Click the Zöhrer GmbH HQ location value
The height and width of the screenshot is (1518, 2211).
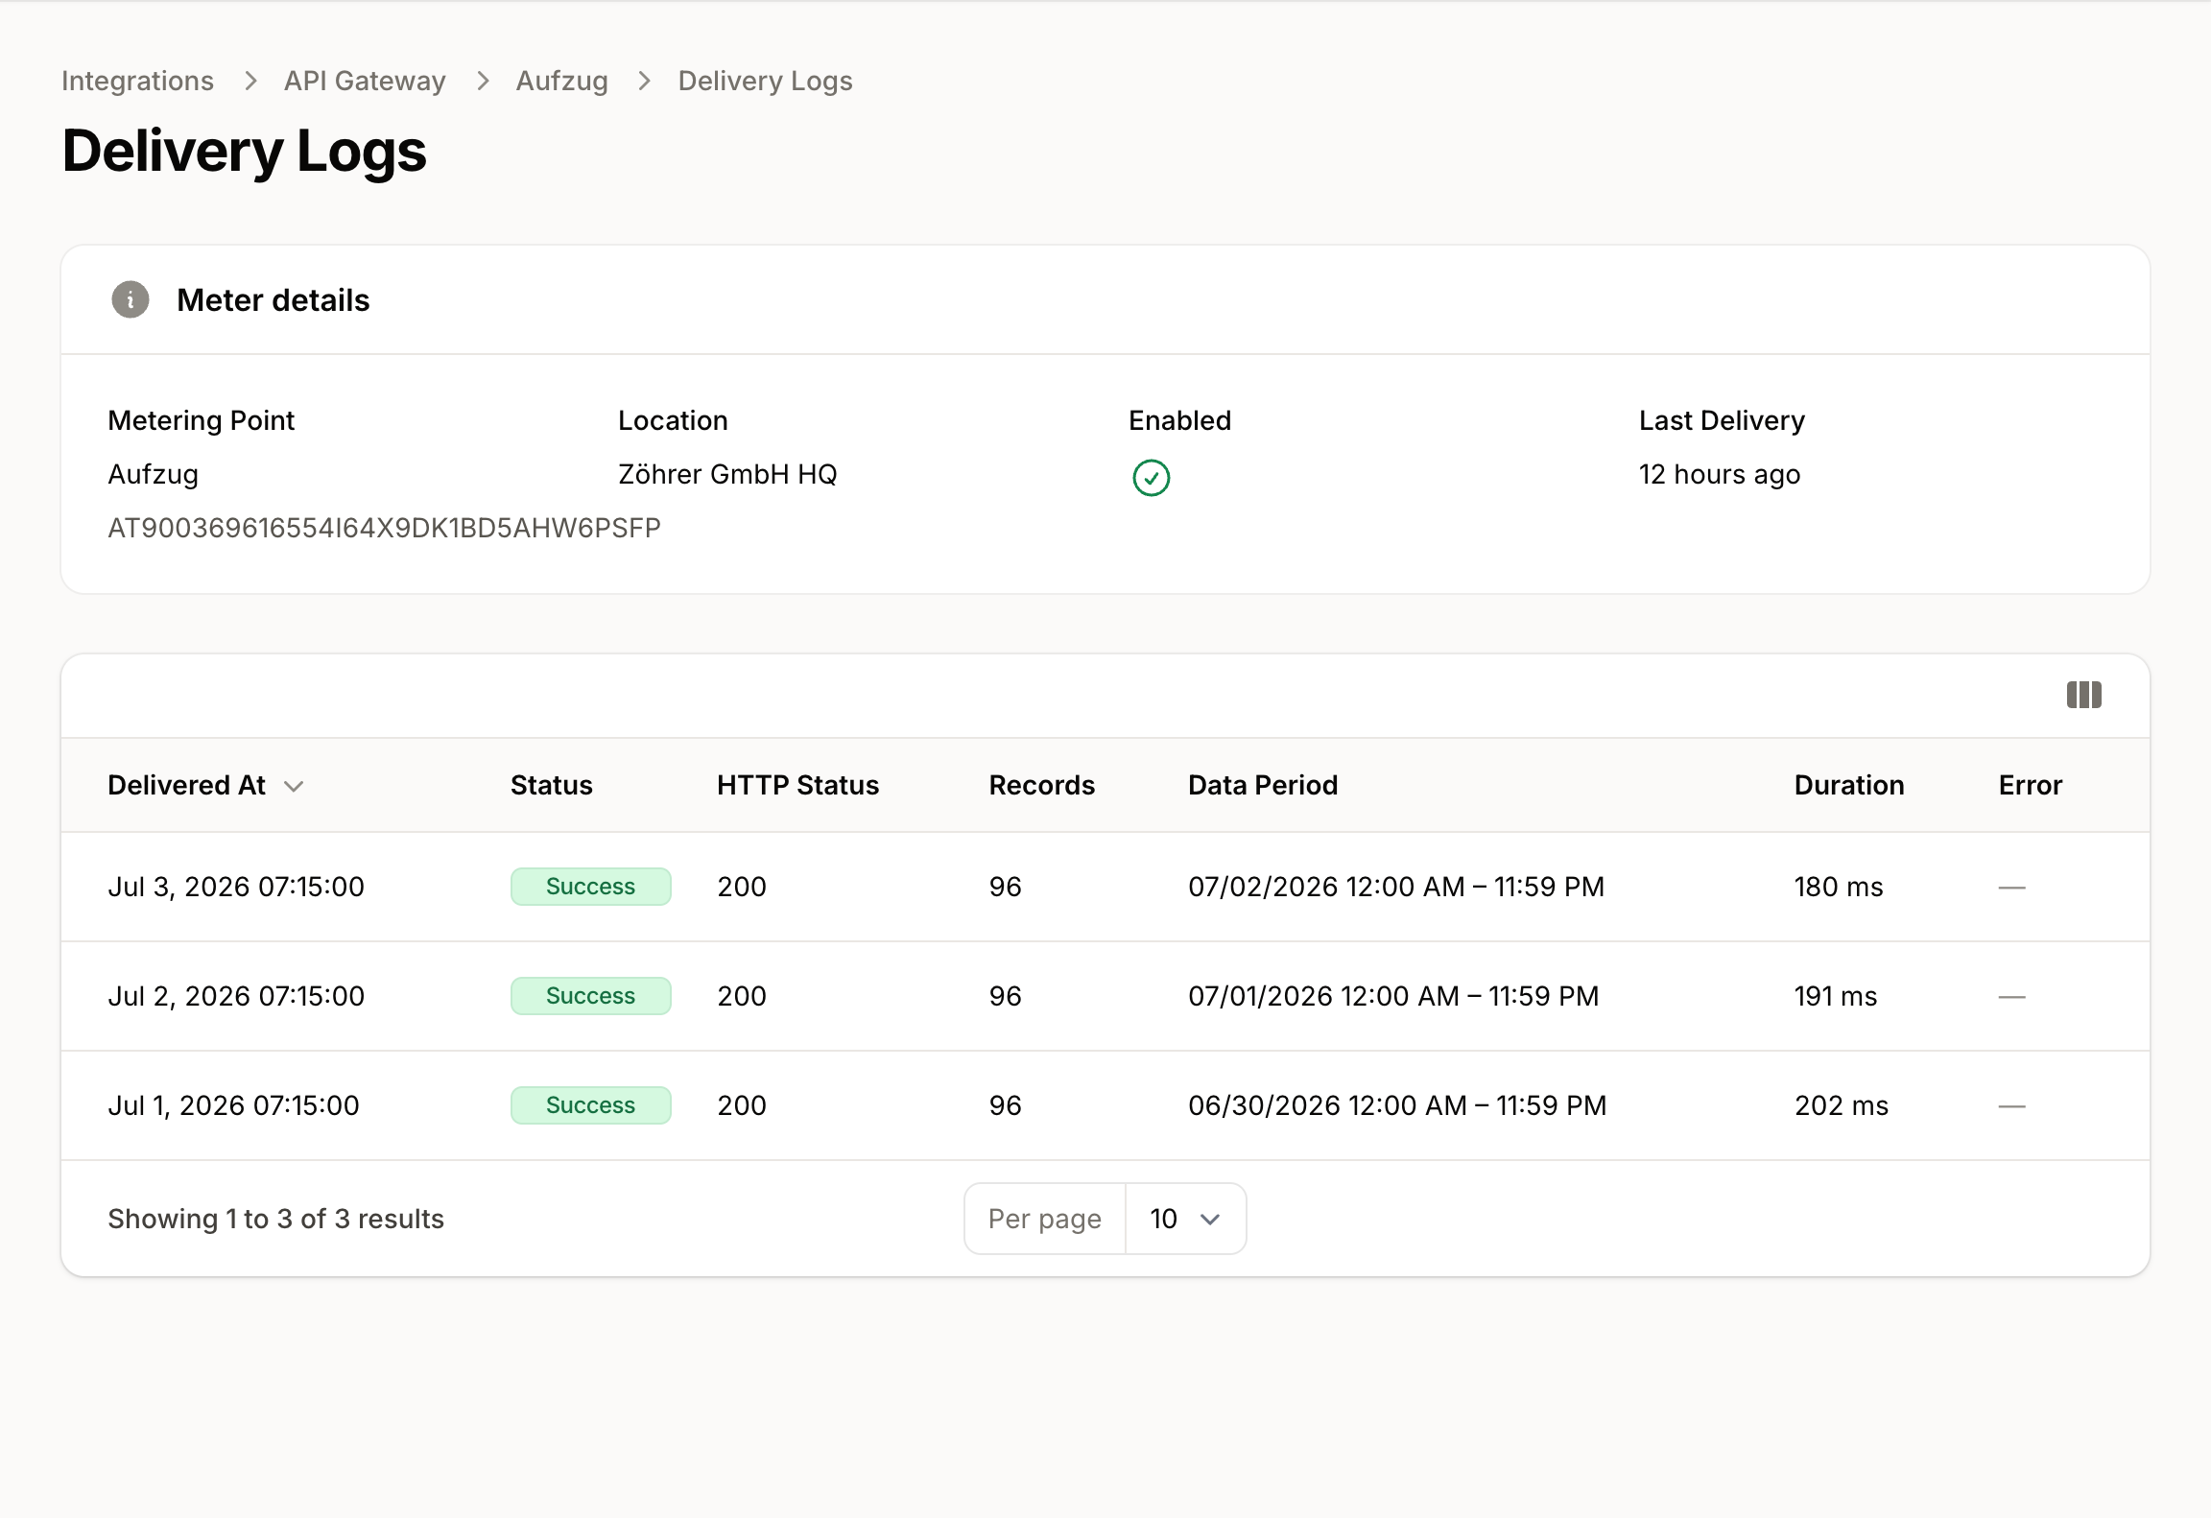click(727, 474)
